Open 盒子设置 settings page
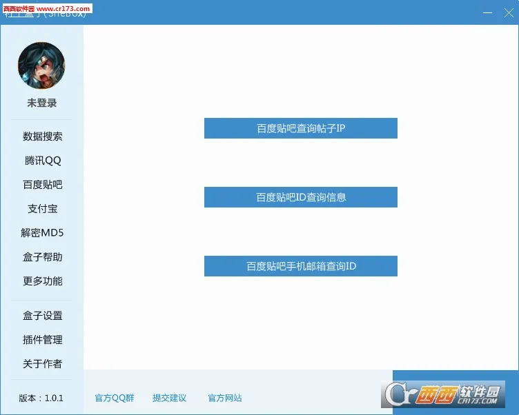 pyautogui.click(x=42, y=316)
